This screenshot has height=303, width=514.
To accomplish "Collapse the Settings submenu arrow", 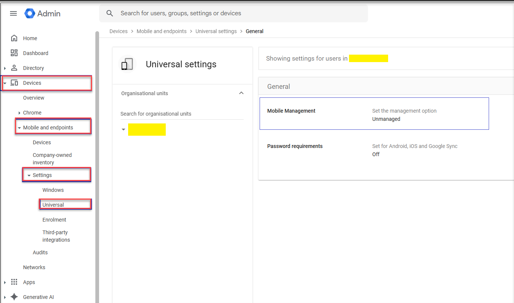I will click(x=29, y=175).
